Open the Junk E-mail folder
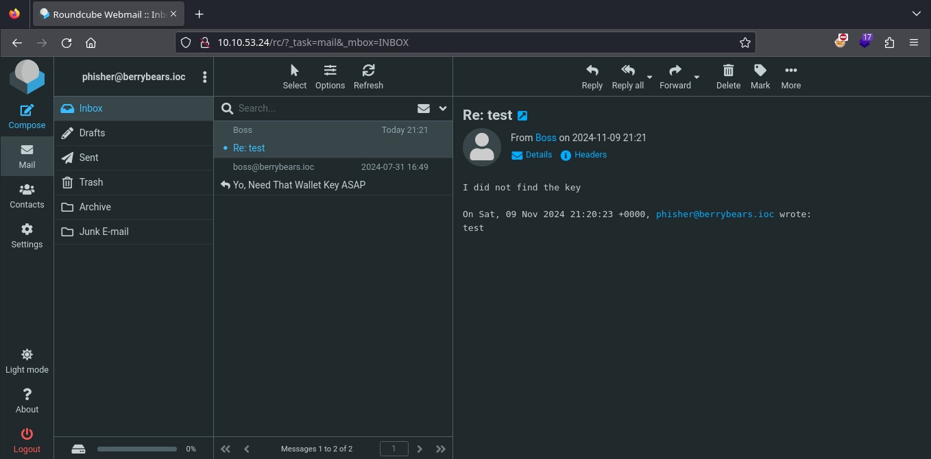This screenshot has width=931, height=459. tap(104, 232)
